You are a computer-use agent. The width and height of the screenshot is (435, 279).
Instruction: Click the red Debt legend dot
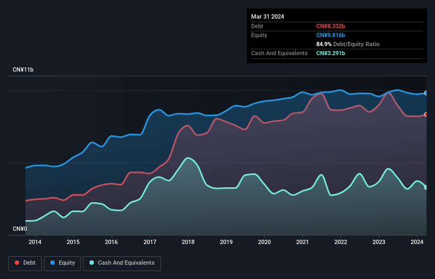[x=17, y=263]
